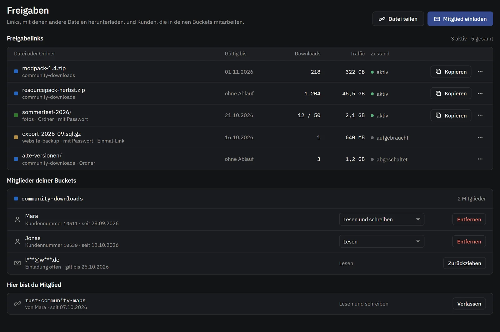The height and width of the screenshot is (332, 500).
Task: Click the Datei oder Ordner column header
Action: point(34,54)
